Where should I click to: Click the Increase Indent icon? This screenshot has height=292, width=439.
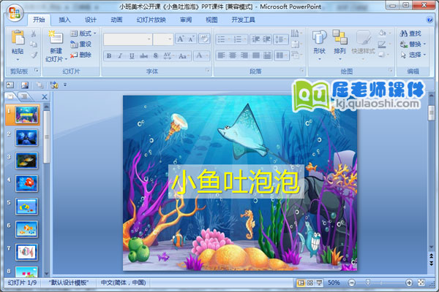click(266, 39)
